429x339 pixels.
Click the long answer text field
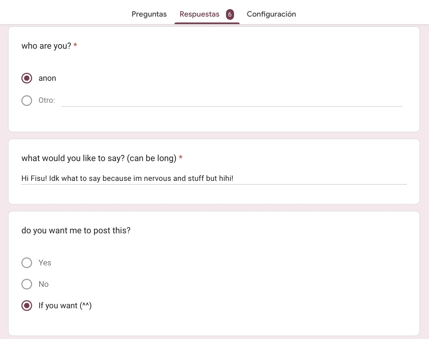pos(214,178)
